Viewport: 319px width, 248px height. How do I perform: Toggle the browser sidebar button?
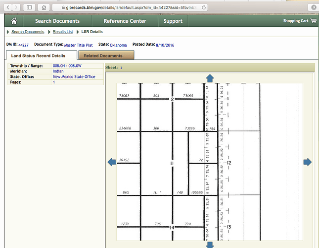pos(29,7)
